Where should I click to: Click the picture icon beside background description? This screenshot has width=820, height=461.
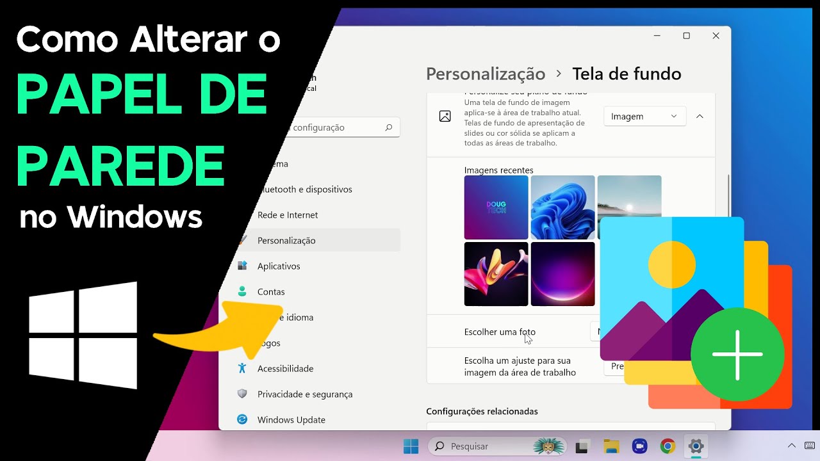445,117
